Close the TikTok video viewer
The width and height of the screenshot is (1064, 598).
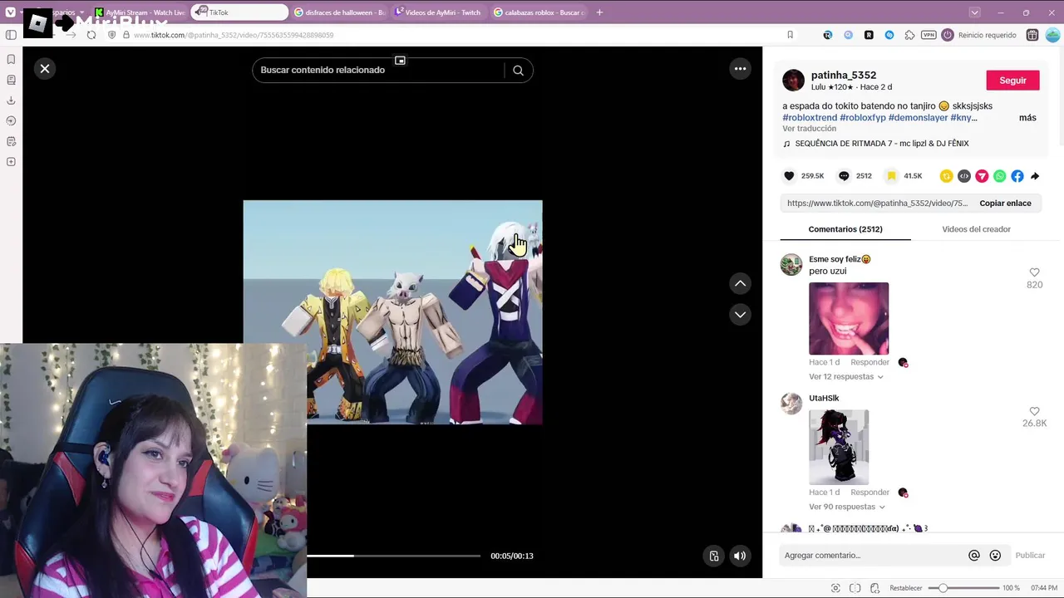(x=45, y=69)
